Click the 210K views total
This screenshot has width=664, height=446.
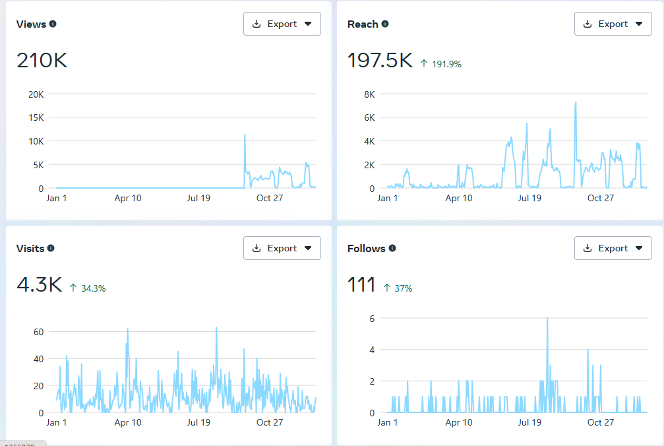coord(42,60)
